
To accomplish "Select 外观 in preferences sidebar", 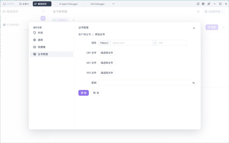I will pyautogui.click(x=52, y=33).
